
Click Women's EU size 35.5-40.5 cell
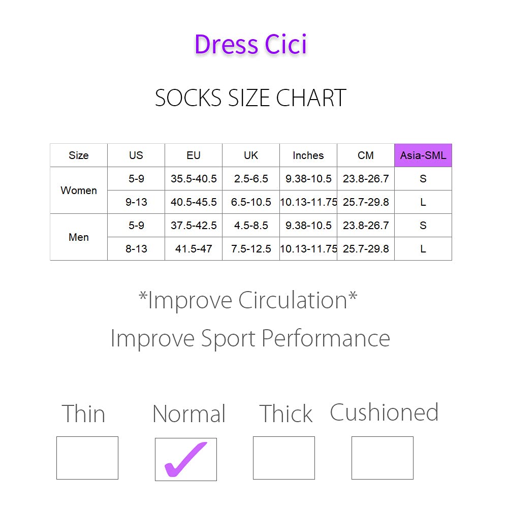click(194, 179)
